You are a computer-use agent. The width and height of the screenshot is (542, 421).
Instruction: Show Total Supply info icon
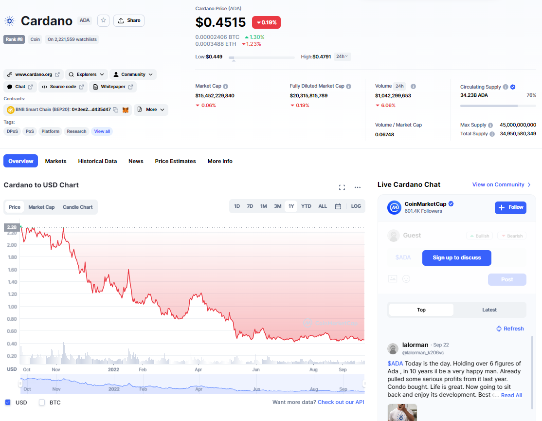click(492, 134)
